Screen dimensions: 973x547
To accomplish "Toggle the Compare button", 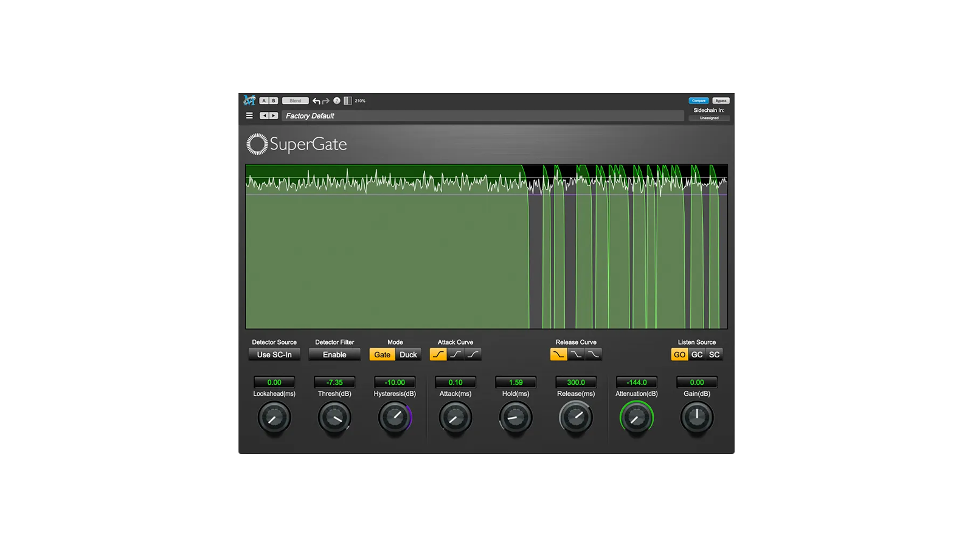I will pyautogui.click(x=699, y=101).
